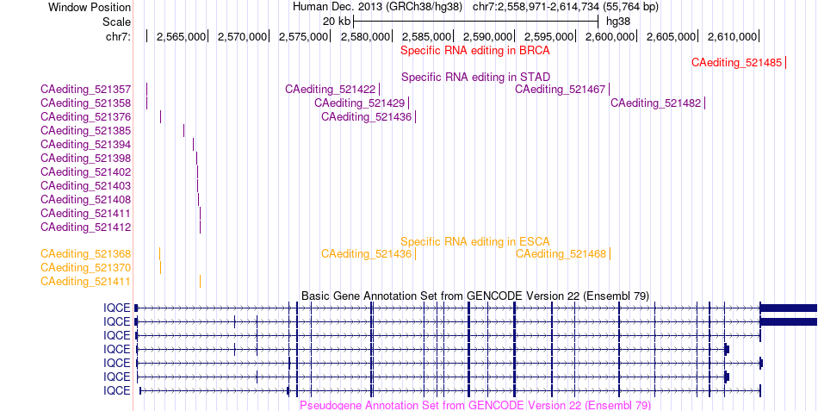Click the purple CAediting_521429 label
This screenshot has width=818, height=411.
point(359,103)
